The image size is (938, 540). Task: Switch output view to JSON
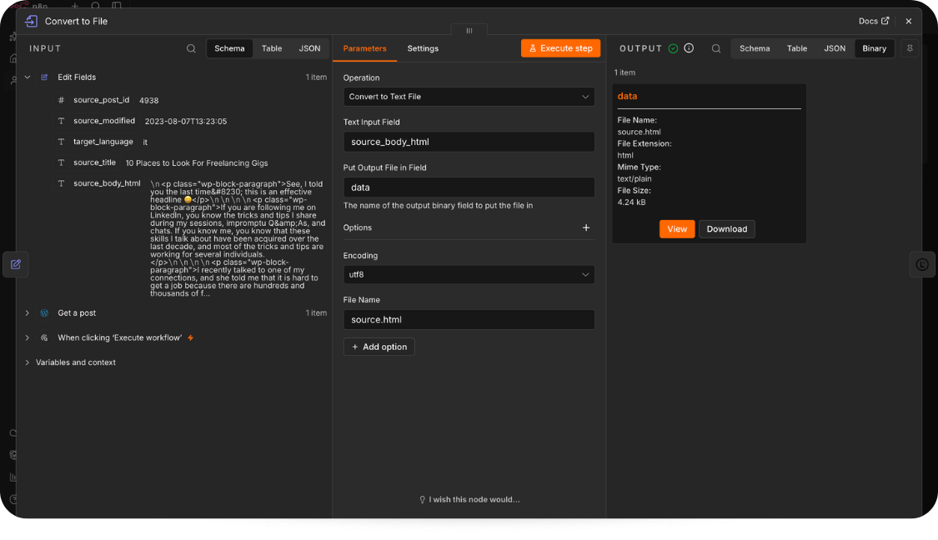[835, 48]
